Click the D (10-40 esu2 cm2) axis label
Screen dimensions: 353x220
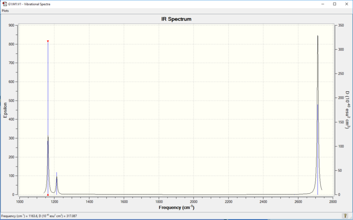tap(348, 110)
